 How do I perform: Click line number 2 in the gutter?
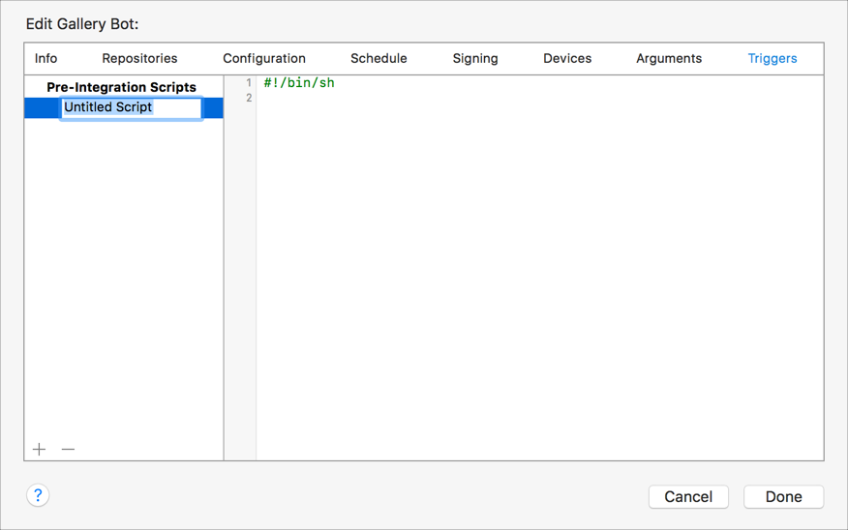pyautogui.click(x=249, y=98)
